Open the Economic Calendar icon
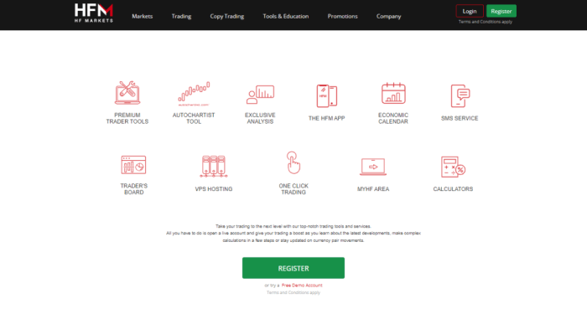The image size is (587, 314). coord(393,94)
